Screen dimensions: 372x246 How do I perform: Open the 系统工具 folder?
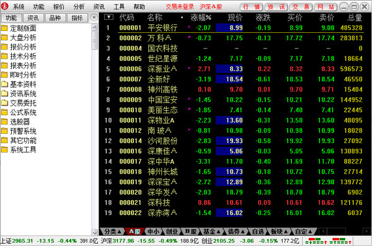(19, 150)
